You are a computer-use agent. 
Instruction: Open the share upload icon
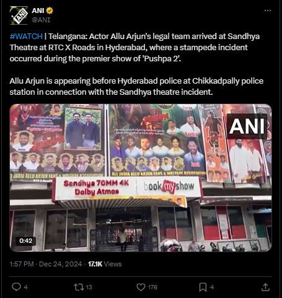pos(265,287)
